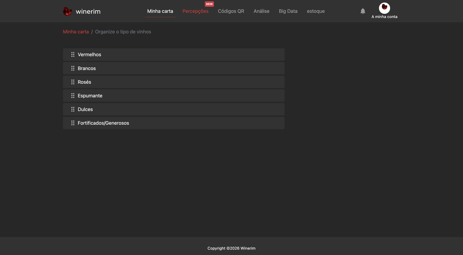Screen dimensions: 463x255
Task: Open the notifications bell
Action: pos(363,11)
